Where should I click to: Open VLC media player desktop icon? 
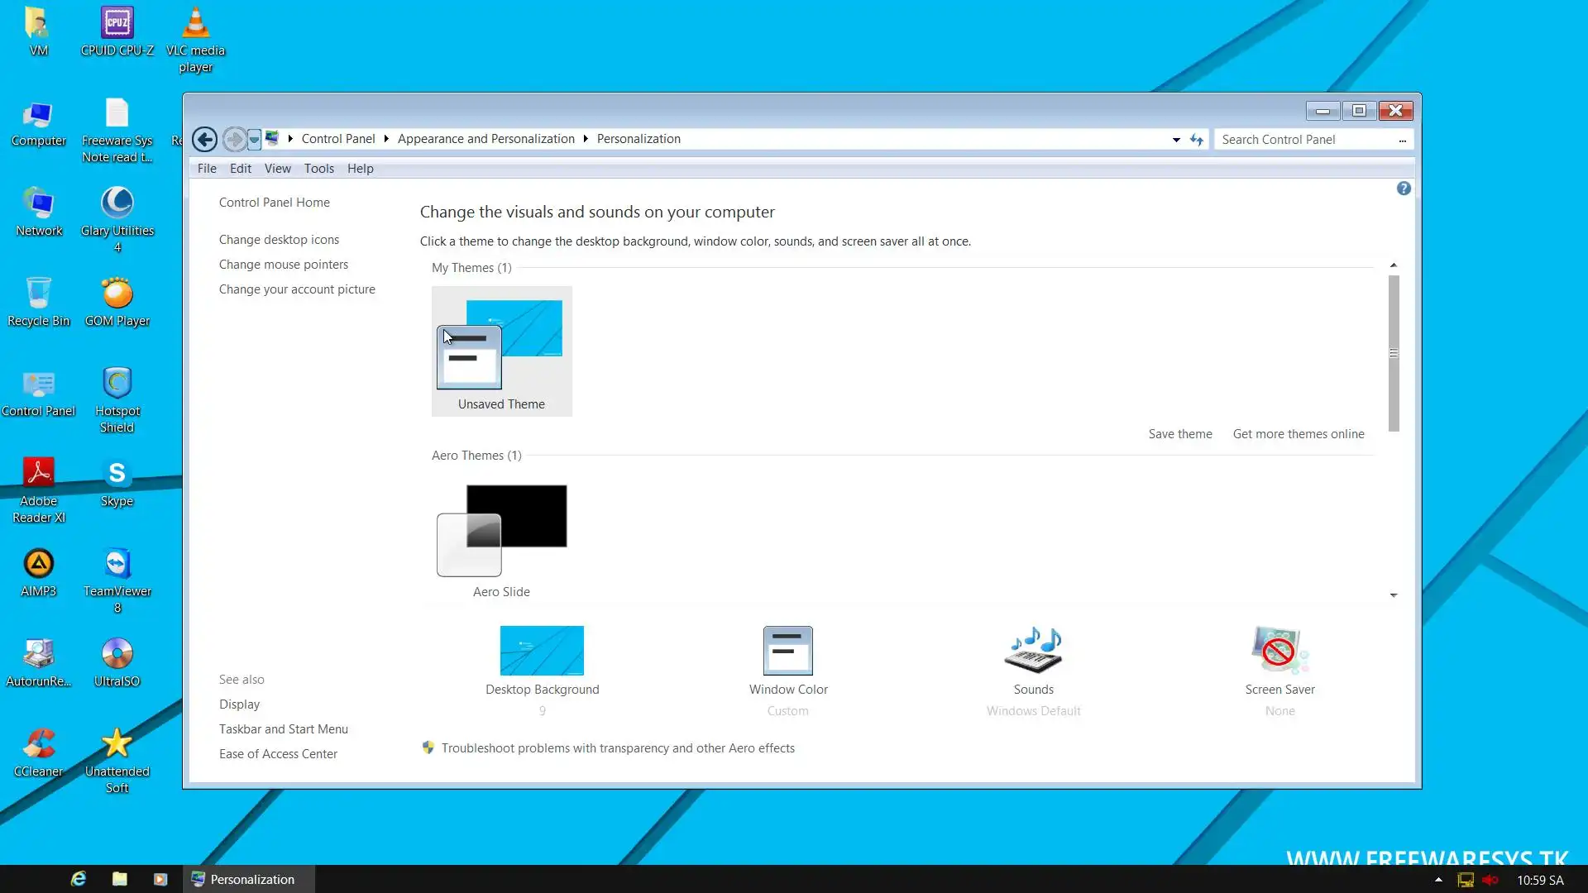pos(195,25)
